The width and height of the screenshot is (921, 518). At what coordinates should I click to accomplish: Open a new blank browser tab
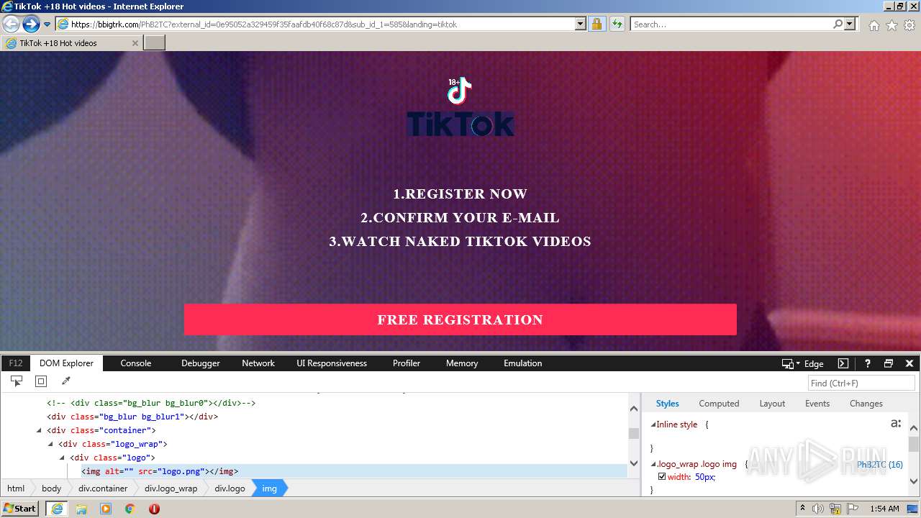pyautogui.click(x=155, y=43)
